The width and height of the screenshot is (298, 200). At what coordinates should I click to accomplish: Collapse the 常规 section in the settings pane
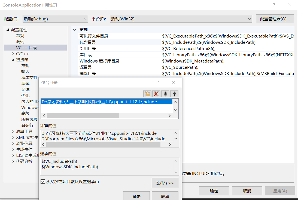[75, 29]
